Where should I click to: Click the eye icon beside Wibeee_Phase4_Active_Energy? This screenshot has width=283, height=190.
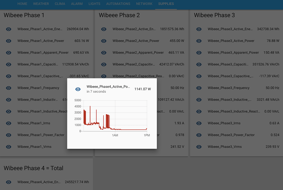pos(9,182)
